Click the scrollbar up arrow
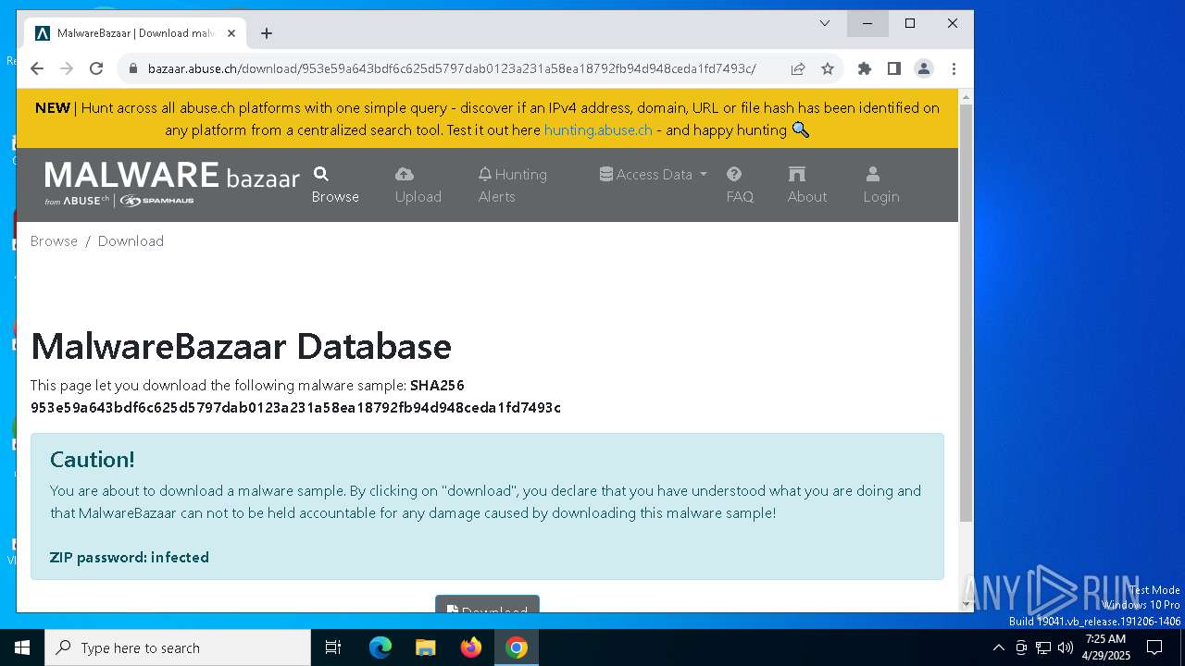1185x666 pixels. coord(966,97)
